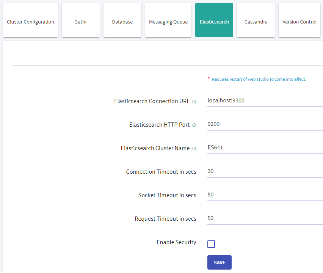Image resolution: width=323 pixels, height=273 pixels.
Task: Click the SAVE button
Action: pyautogui.click(x=219, y=262)
